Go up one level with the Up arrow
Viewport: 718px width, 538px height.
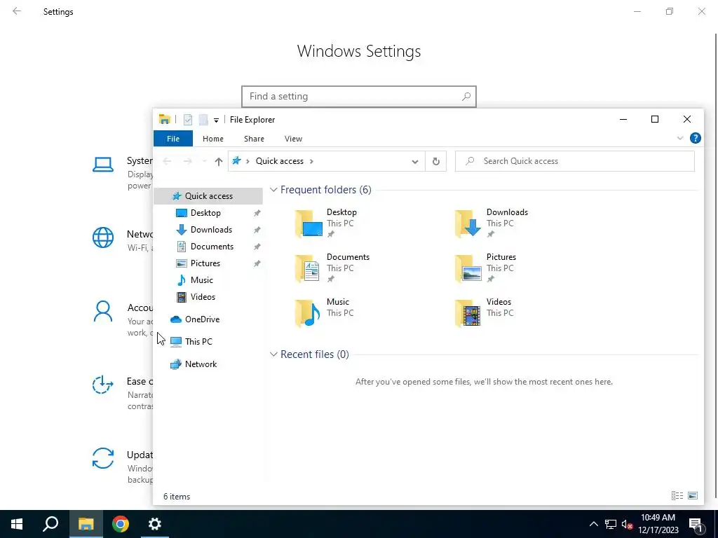[x=219, y=162]
